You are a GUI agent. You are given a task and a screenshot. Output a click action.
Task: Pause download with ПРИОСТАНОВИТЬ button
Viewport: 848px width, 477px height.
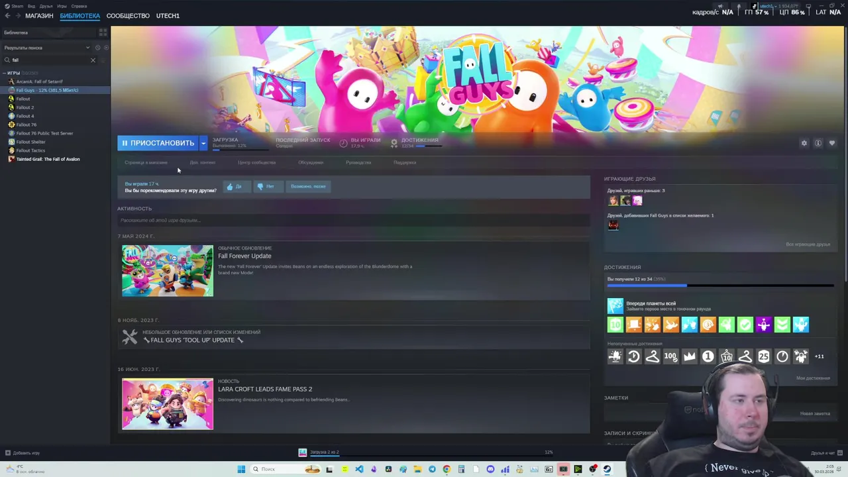pyautogui.click(x=158, y=143)
